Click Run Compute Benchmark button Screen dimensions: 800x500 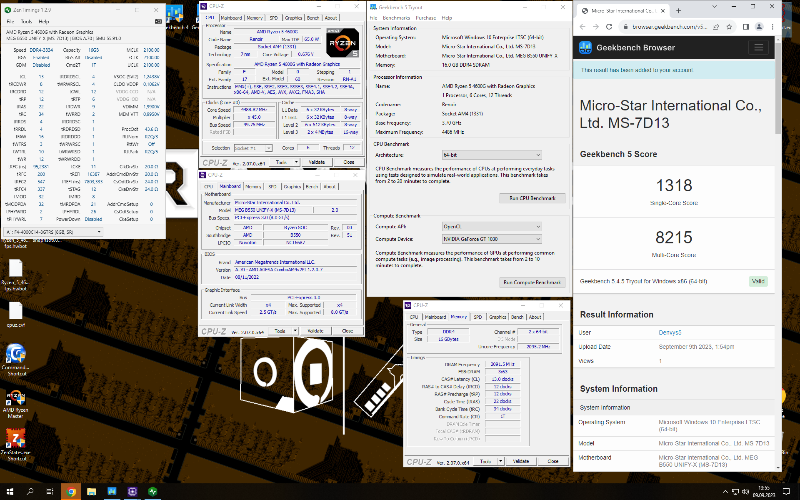[x=532, y=282]
